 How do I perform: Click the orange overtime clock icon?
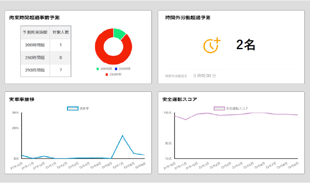tap(211, 45)
